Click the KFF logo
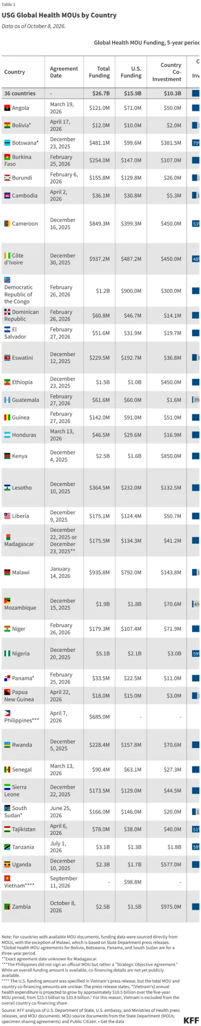Screen dimensions: 201x1026 coord(191,1016)
